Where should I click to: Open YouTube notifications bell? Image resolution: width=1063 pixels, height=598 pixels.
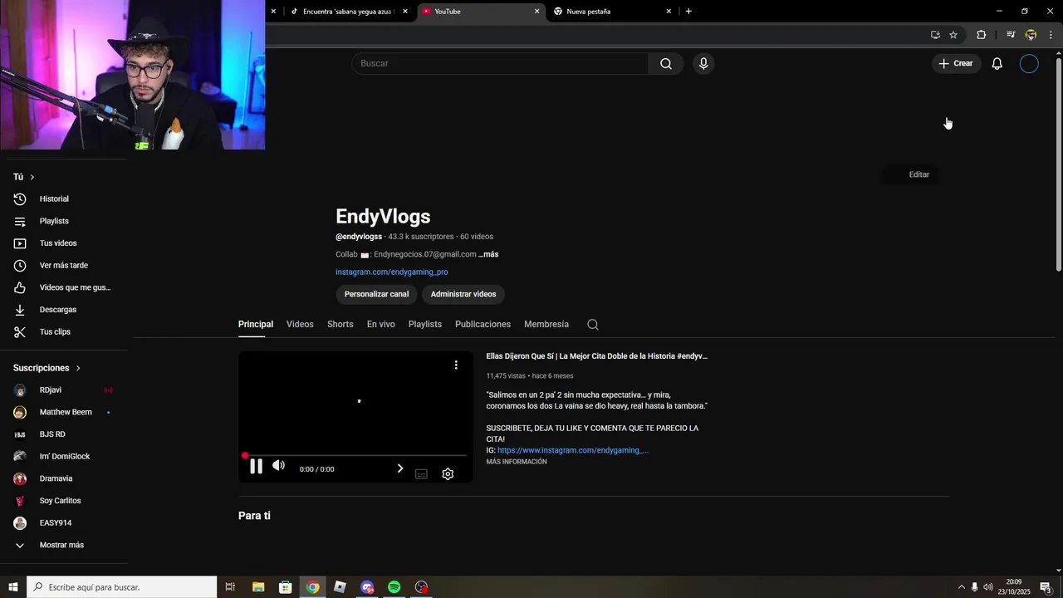tap(997, 64)
